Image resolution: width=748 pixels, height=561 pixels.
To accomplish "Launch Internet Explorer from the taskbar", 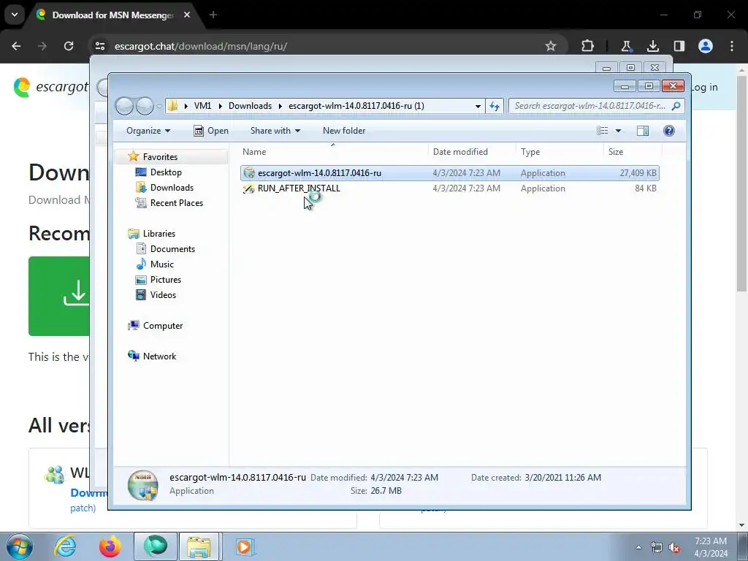I will click(x=65, y=546).
